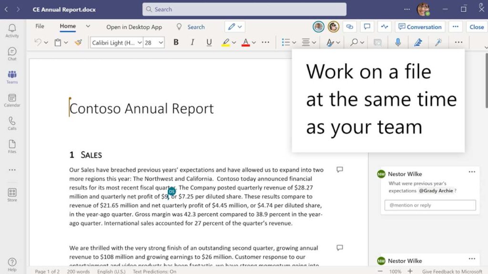Open the Styles icon
Image resolution: width=488 pixels, height=274 pixels.
pos(330,42)
